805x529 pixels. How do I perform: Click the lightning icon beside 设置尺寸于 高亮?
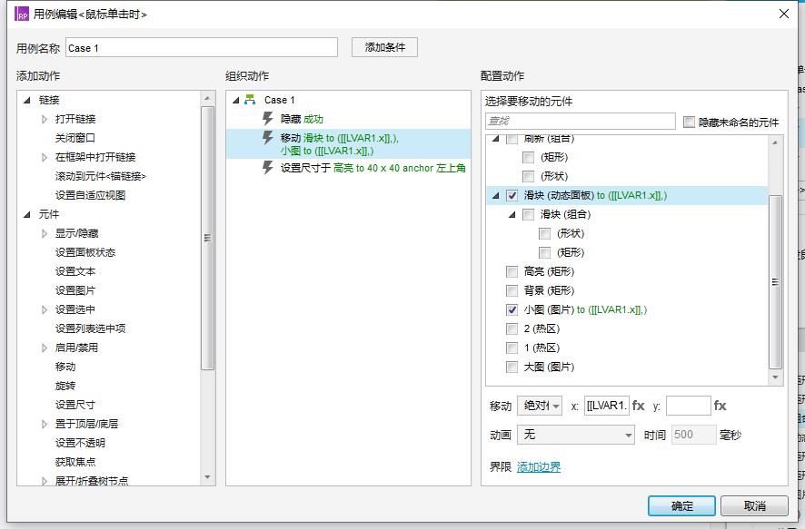pyautogui.click(x=267, y=168)
